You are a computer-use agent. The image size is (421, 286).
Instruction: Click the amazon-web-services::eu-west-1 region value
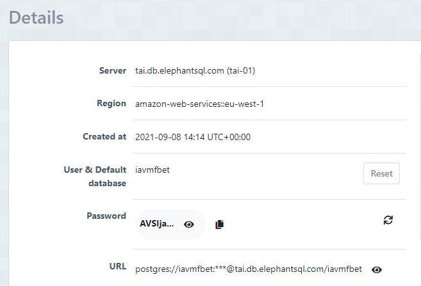click(x=199, y=104)
